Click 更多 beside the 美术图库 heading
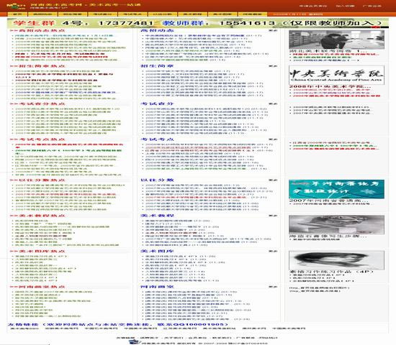This screenshot has width=396, height=345. pyautogui.click(x=273, y=252)
